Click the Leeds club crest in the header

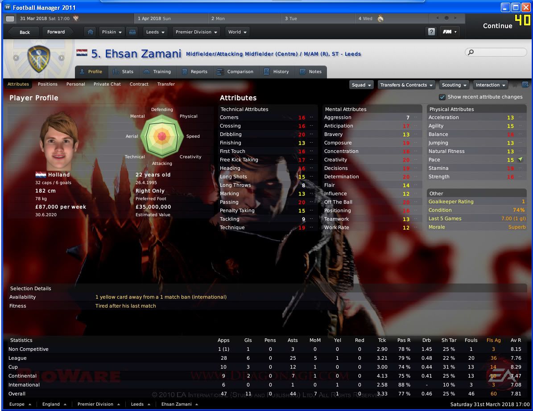click(39, 58)
